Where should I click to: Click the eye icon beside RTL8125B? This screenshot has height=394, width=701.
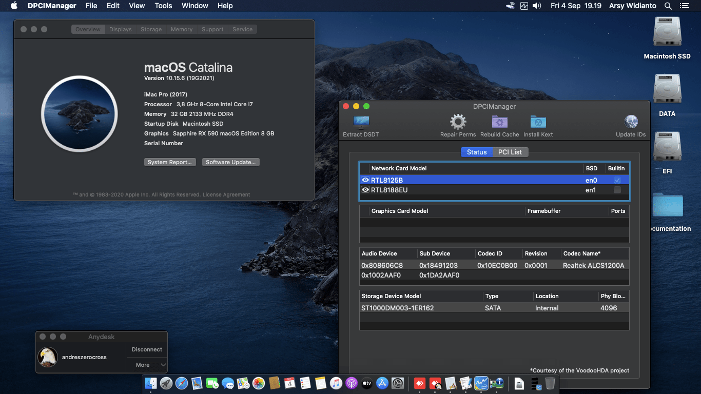click(x=365, y=180)
